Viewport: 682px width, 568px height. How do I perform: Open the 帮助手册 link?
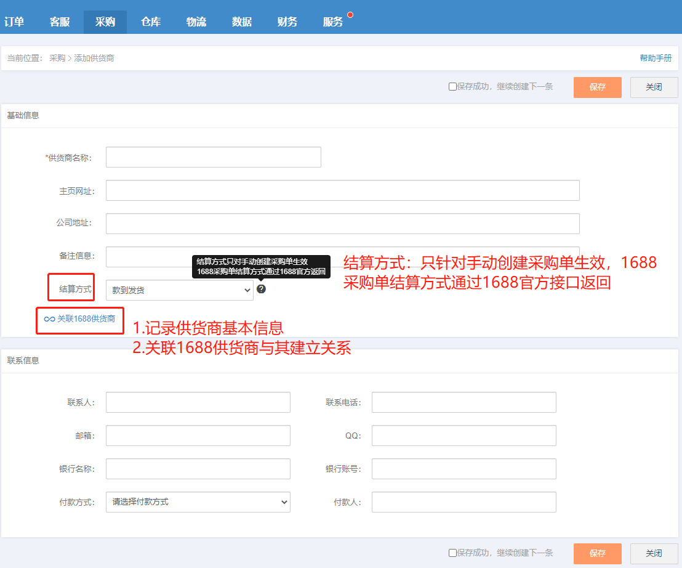point(656,58)
